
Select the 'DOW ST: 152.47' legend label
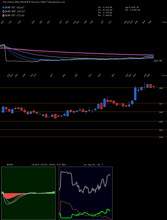click(14, 7)
